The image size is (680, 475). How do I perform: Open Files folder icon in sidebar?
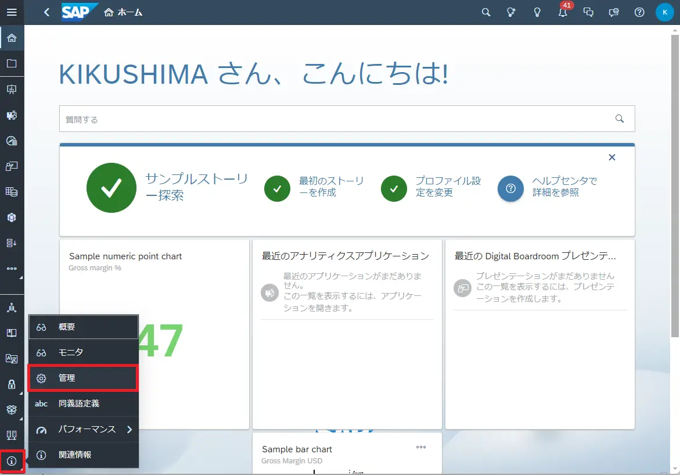click(x=12, y=63)
